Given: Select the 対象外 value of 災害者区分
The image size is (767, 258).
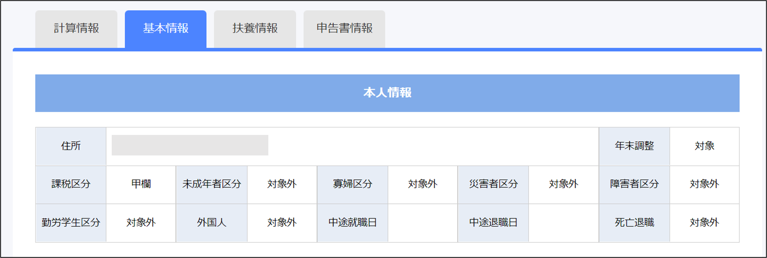Looking at the screenshot, I should (x=564, y=185).
